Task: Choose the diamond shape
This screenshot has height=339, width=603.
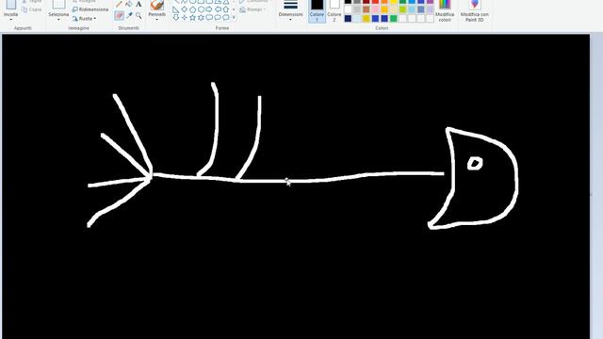Action: [x=185, y=9]
